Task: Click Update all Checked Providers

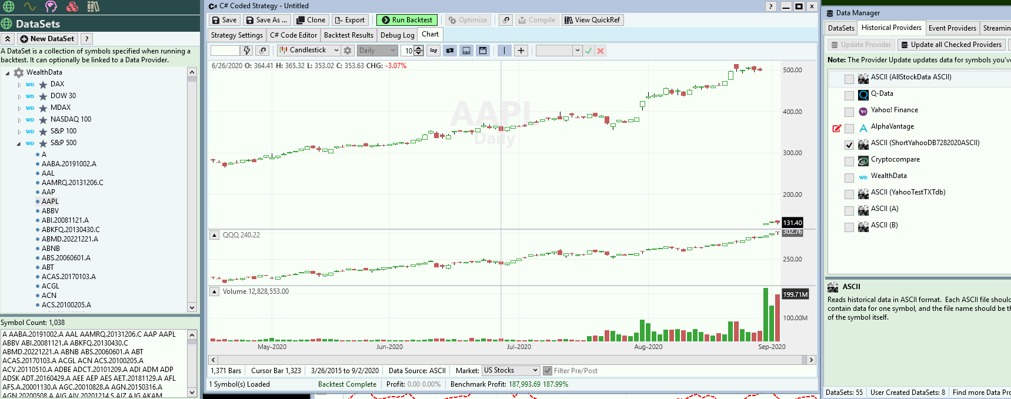Action: pyautogui.click(x=951, y=45)
